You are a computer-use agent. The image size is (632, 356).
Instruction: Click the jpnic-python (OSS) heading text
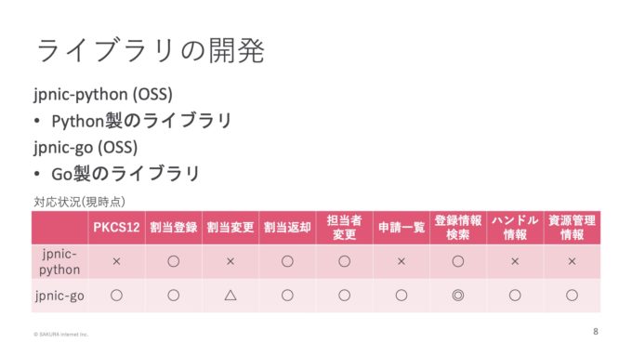[103, 94]
